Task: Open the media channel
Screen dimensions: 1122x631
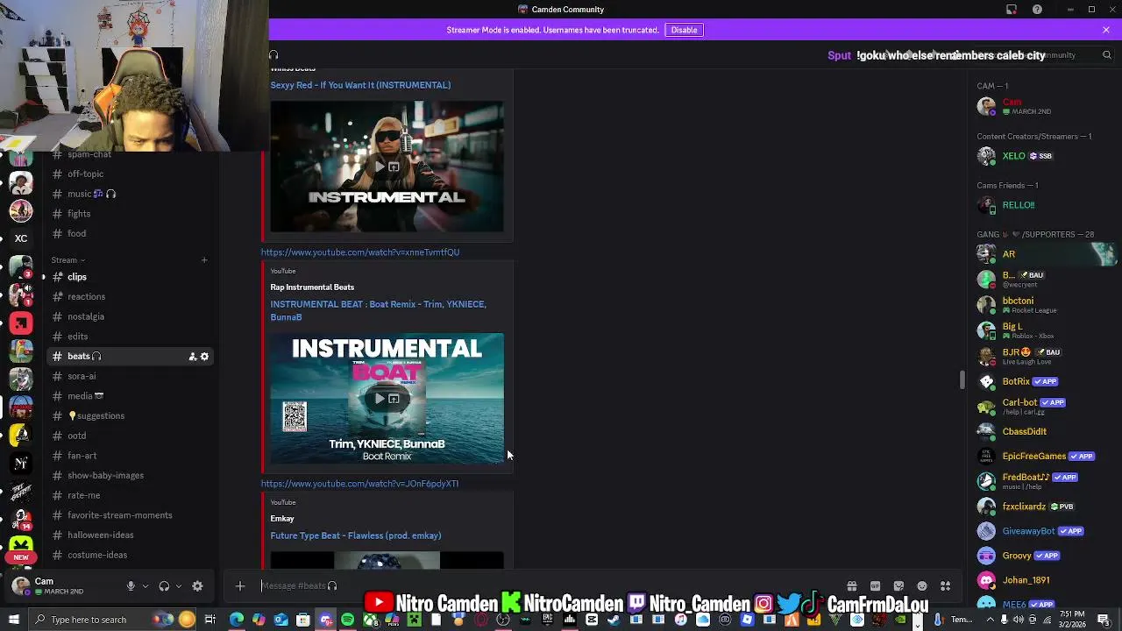Action: [131, 396]
